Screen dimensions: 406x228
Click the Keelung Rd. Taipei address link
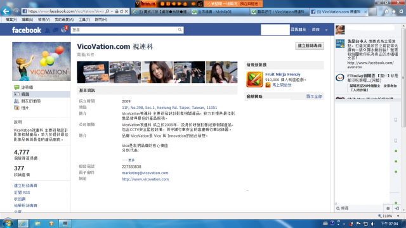tap(169, 108)
